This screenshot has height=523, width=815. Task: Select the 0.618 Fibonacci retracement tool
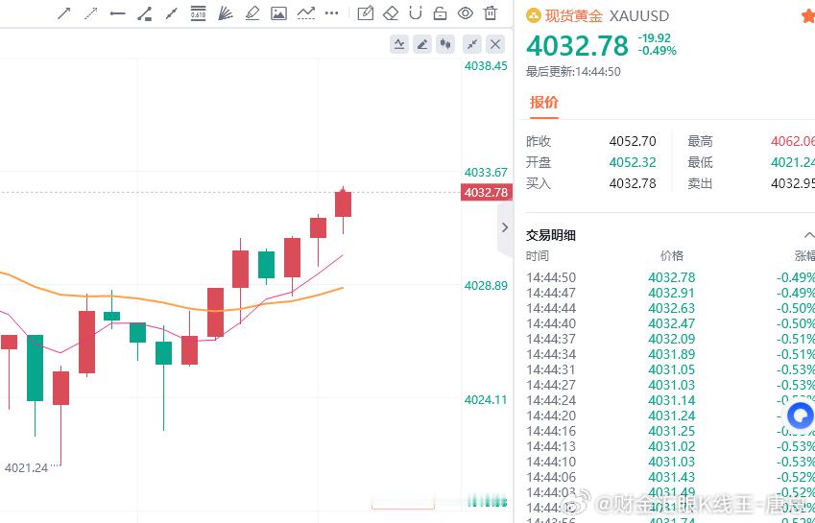click(198, 13)
